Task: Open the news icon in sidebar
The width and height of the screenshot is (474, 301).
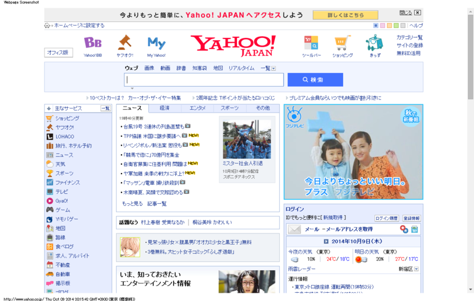Action: point(50,155)
